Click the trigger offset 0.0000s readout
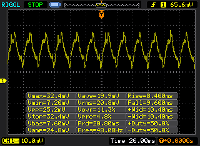 point(177,141)
